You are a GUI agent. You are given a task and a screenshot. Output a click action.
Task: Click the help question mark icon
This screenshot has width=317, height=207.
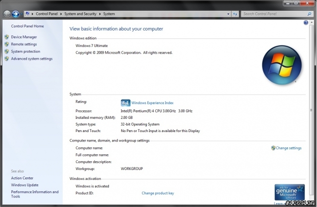[306, 23]
